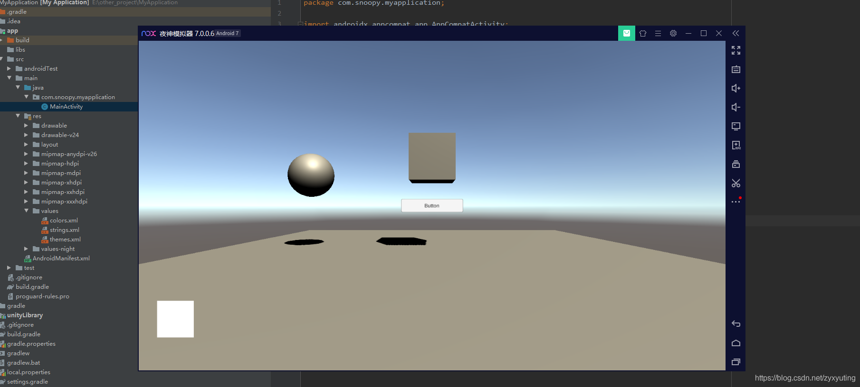Click the package declaration line in editor
This screenshot has width=860, height=387.
tap(374, 3)
